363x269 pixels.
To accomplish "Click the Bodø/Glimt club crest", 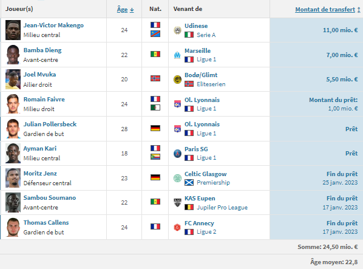I will pos(178,80).
